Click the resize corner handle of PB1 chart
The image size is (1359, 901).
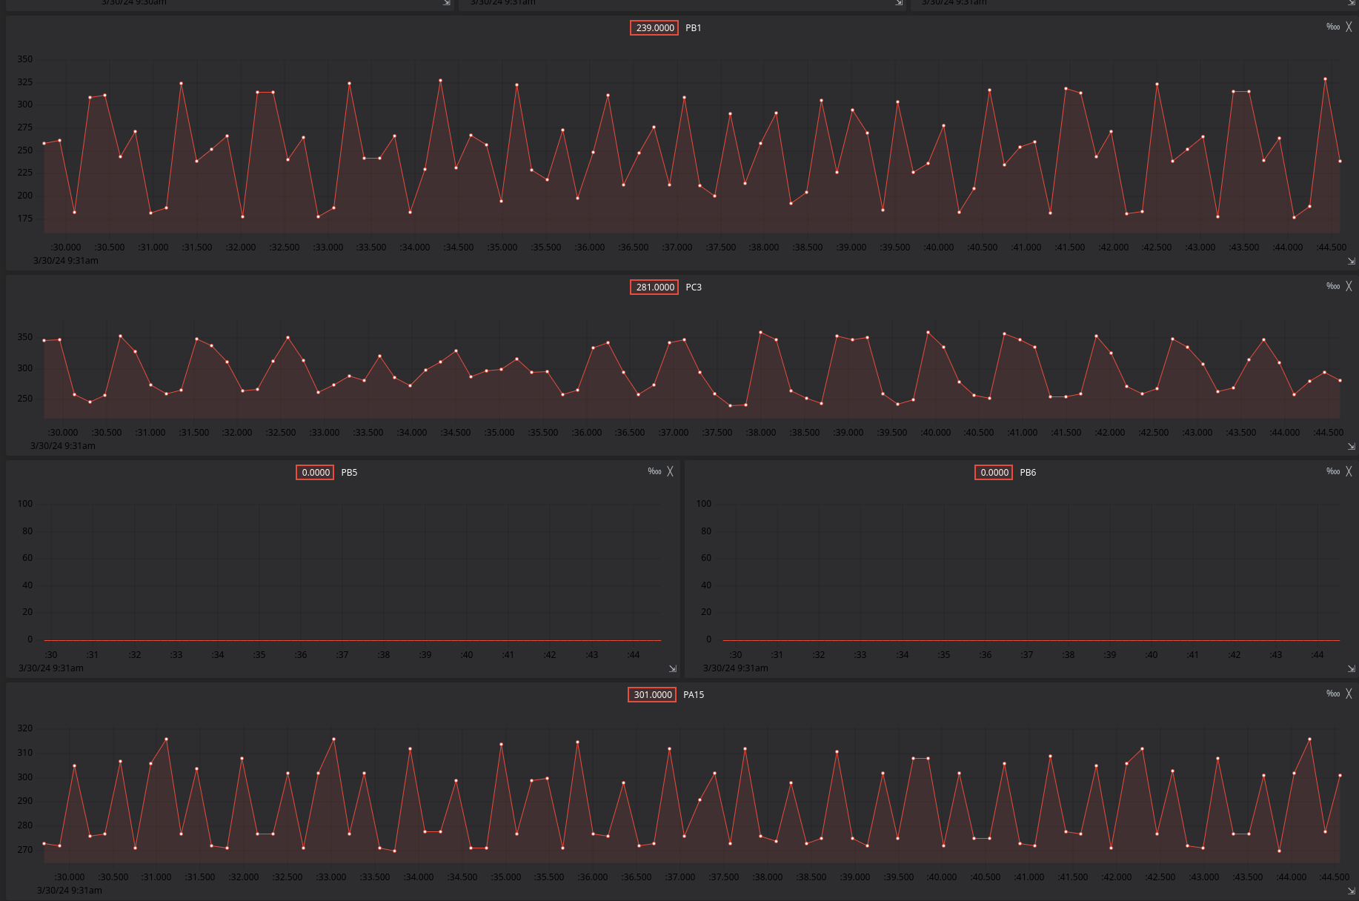1351,261
